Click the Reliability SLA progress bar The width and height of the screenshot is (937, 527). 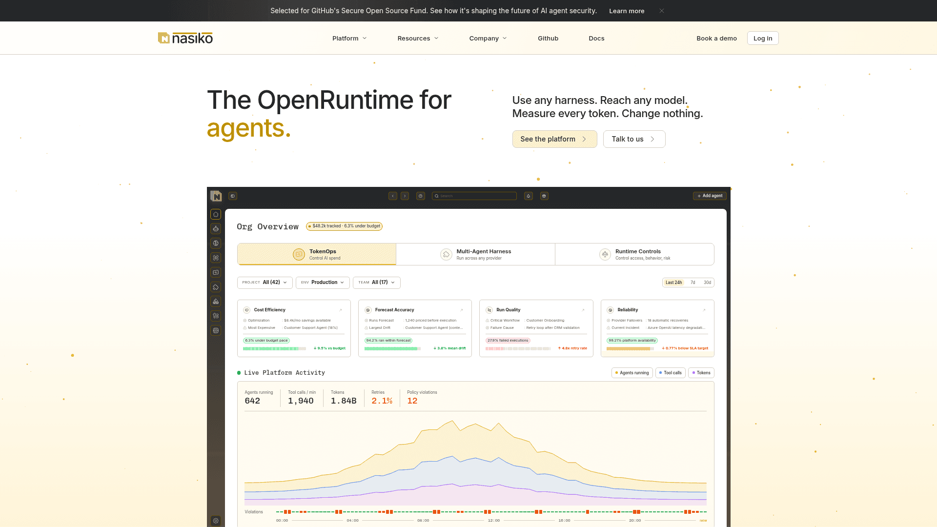click(630, 348)
